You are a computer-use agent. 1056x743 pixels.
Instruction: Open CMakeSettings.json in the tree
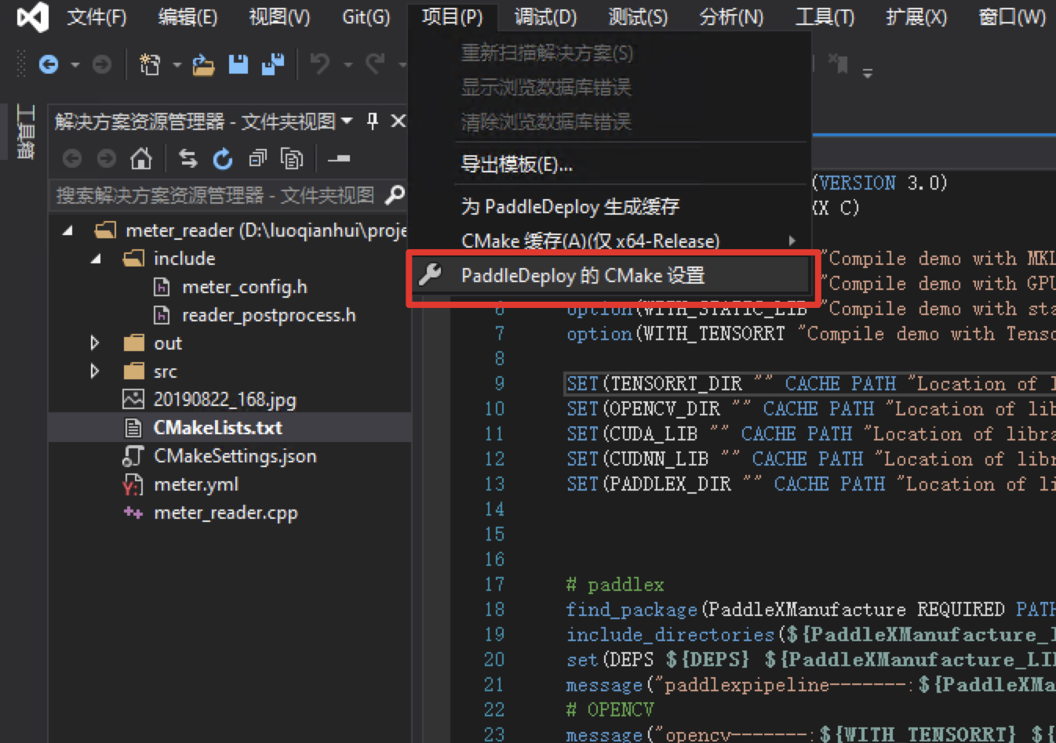(235, 456)
